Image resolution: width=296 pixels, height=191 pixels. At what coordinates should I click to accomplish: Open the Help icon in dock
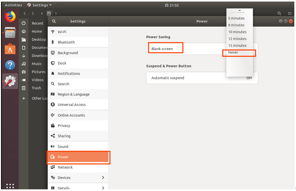point(10,65)
